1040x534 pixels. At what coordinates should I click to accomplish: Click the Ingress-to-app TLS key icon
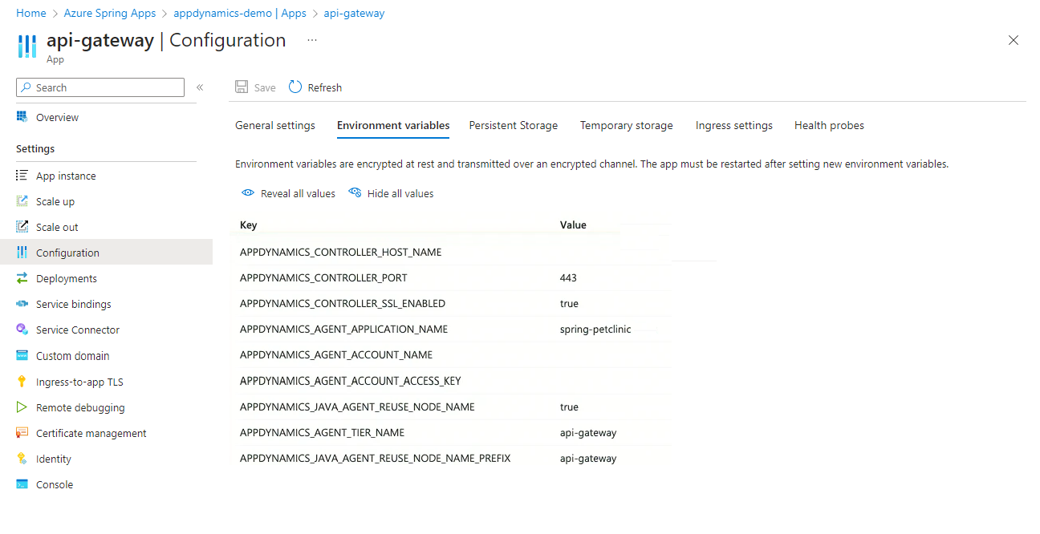click(x=22, y=382)
